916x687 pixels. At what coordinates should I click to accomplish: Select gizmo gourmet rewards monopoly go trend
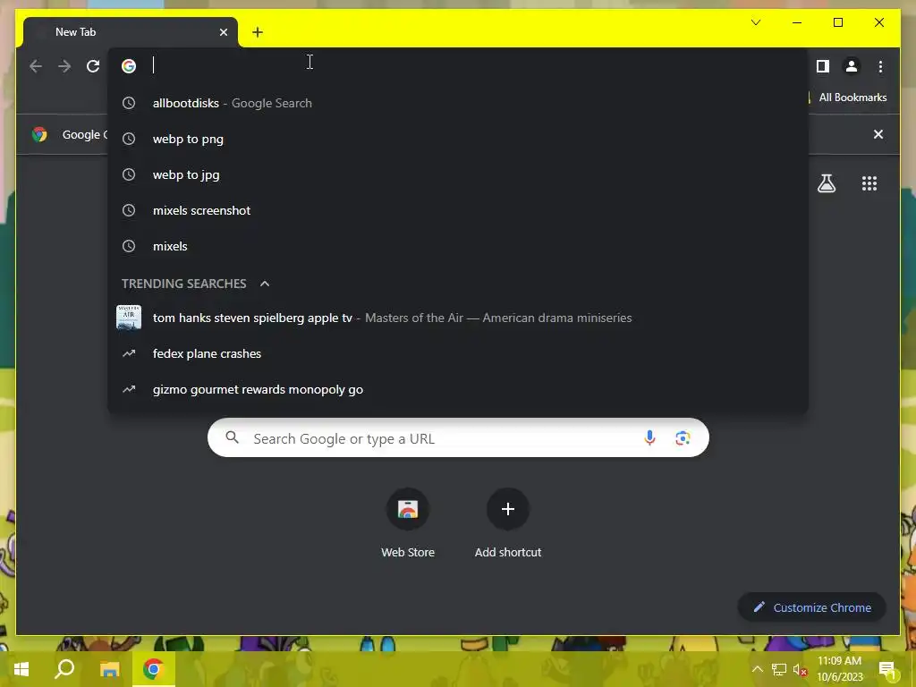coord(458,389)
